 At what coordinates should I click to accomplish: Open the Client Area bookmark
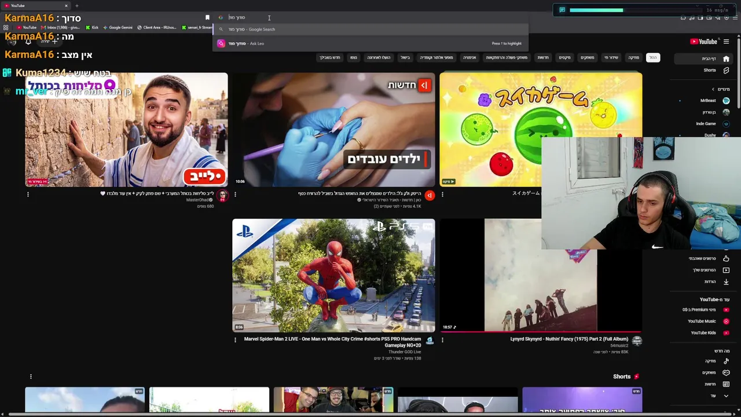[x=156, y=27]
